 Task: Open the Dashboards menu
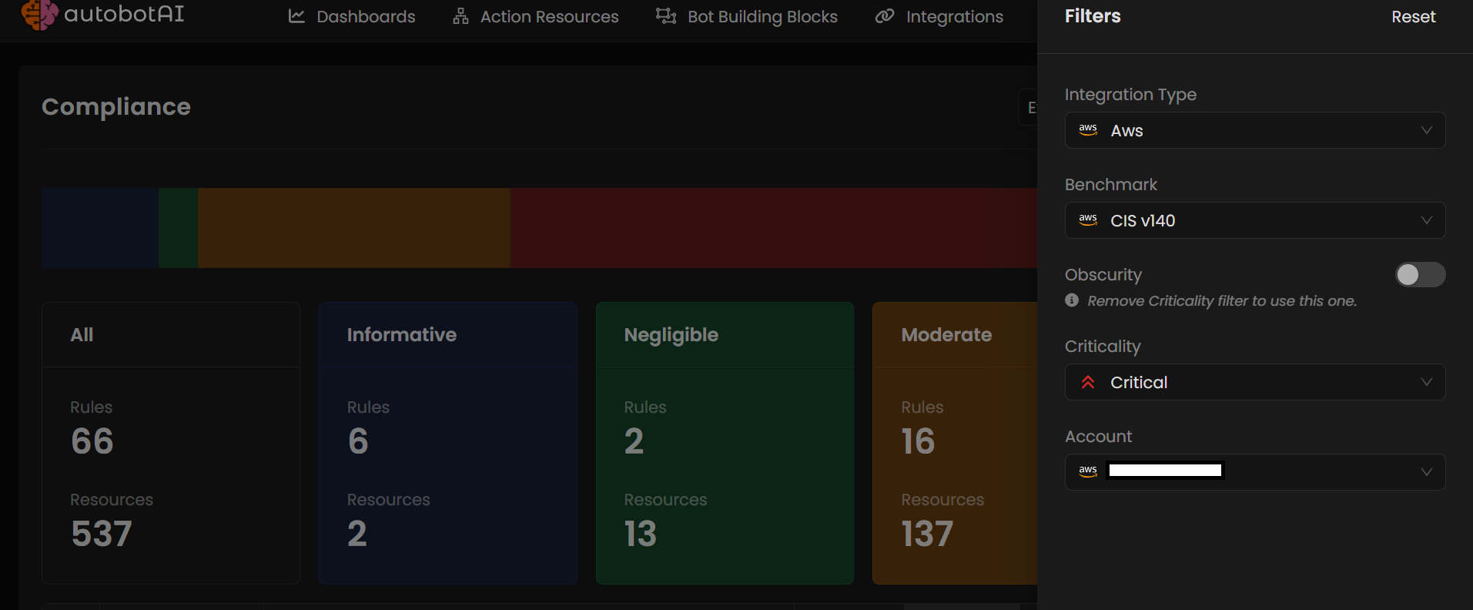(x=352, y=16)
